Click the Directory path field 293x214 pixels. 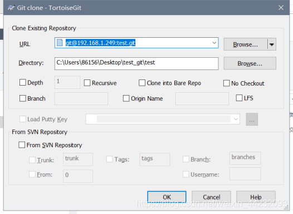click(x=136, y=63)
